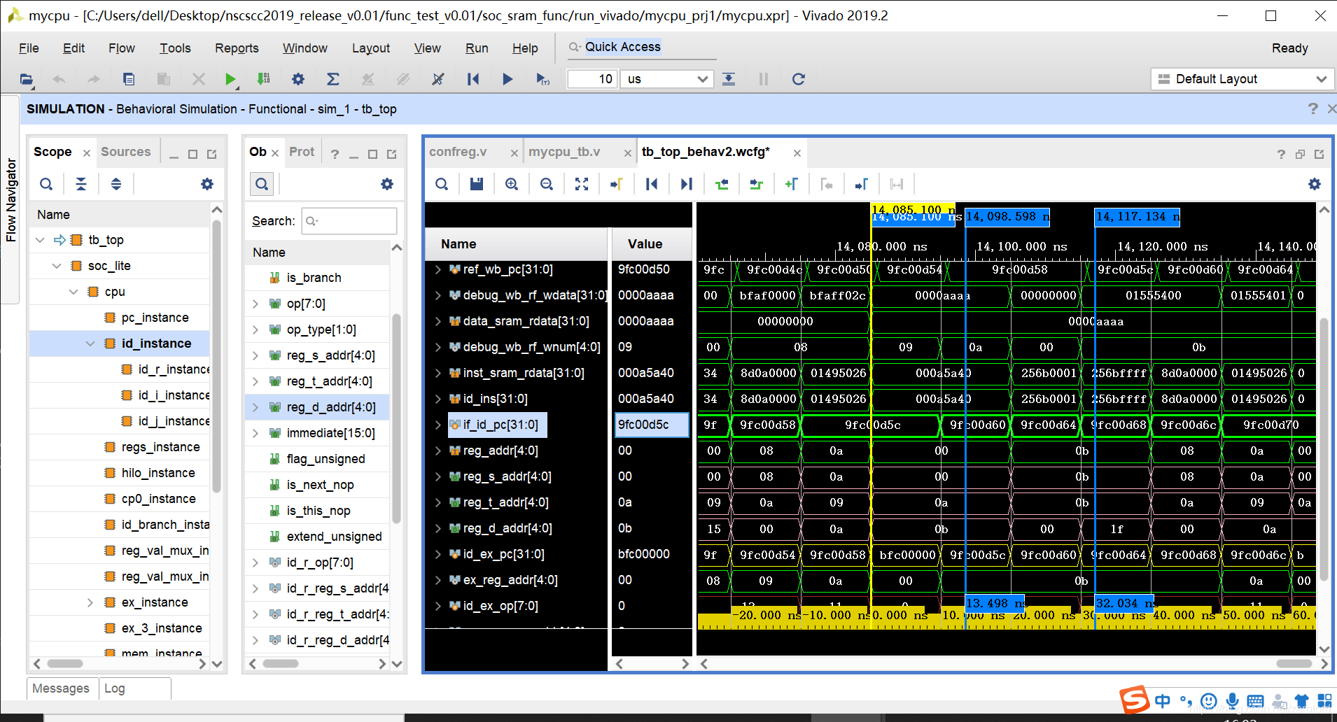Open the Messages tab at bottom
Viewport: 1337px width, 722px height.
[61, 688]
